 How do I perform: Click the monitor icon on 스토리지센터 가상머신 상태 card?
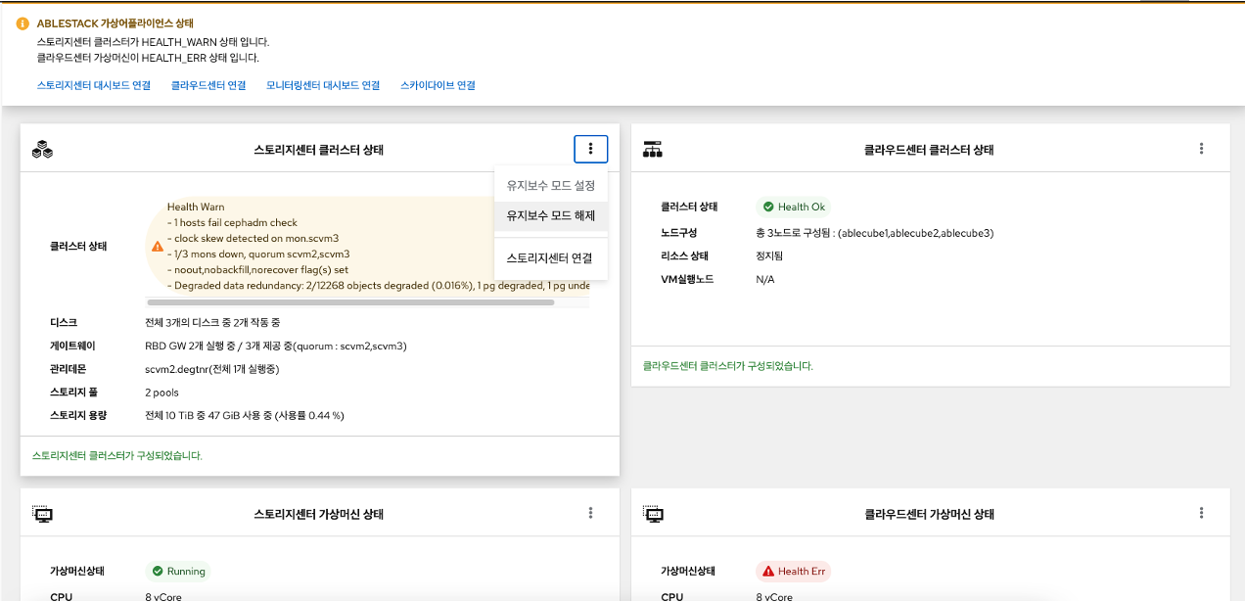[x=42, y=513]
